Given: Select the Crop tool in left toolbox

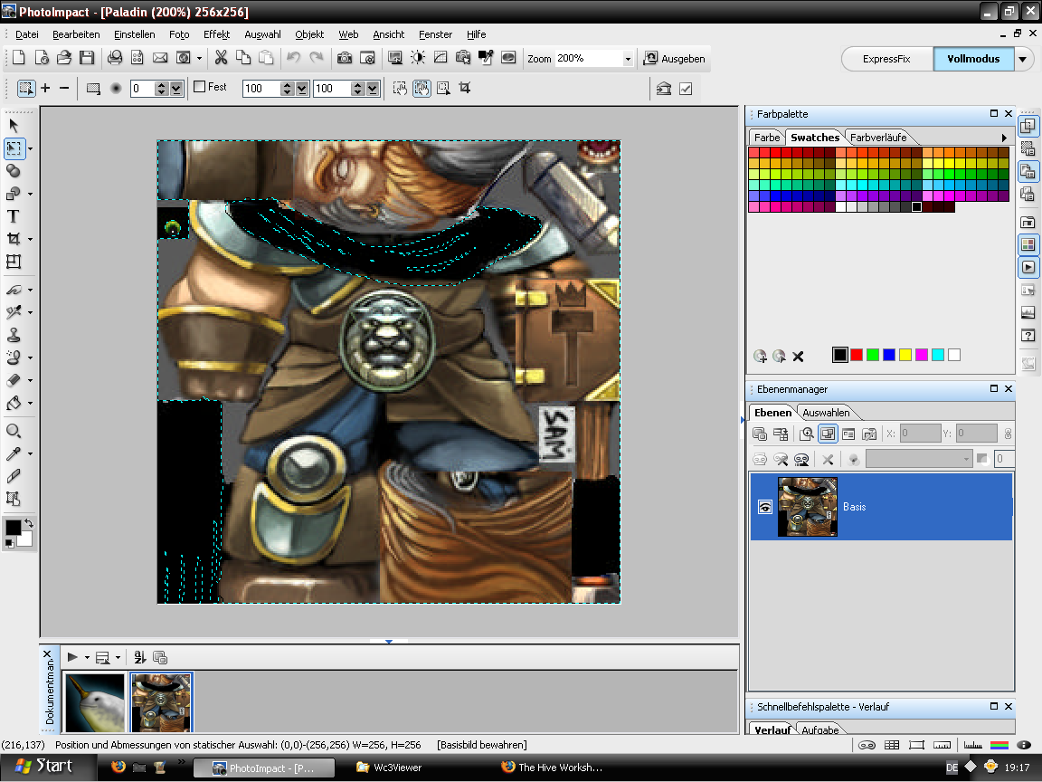Looking at the screenshot, I should (x=14, y=239).
